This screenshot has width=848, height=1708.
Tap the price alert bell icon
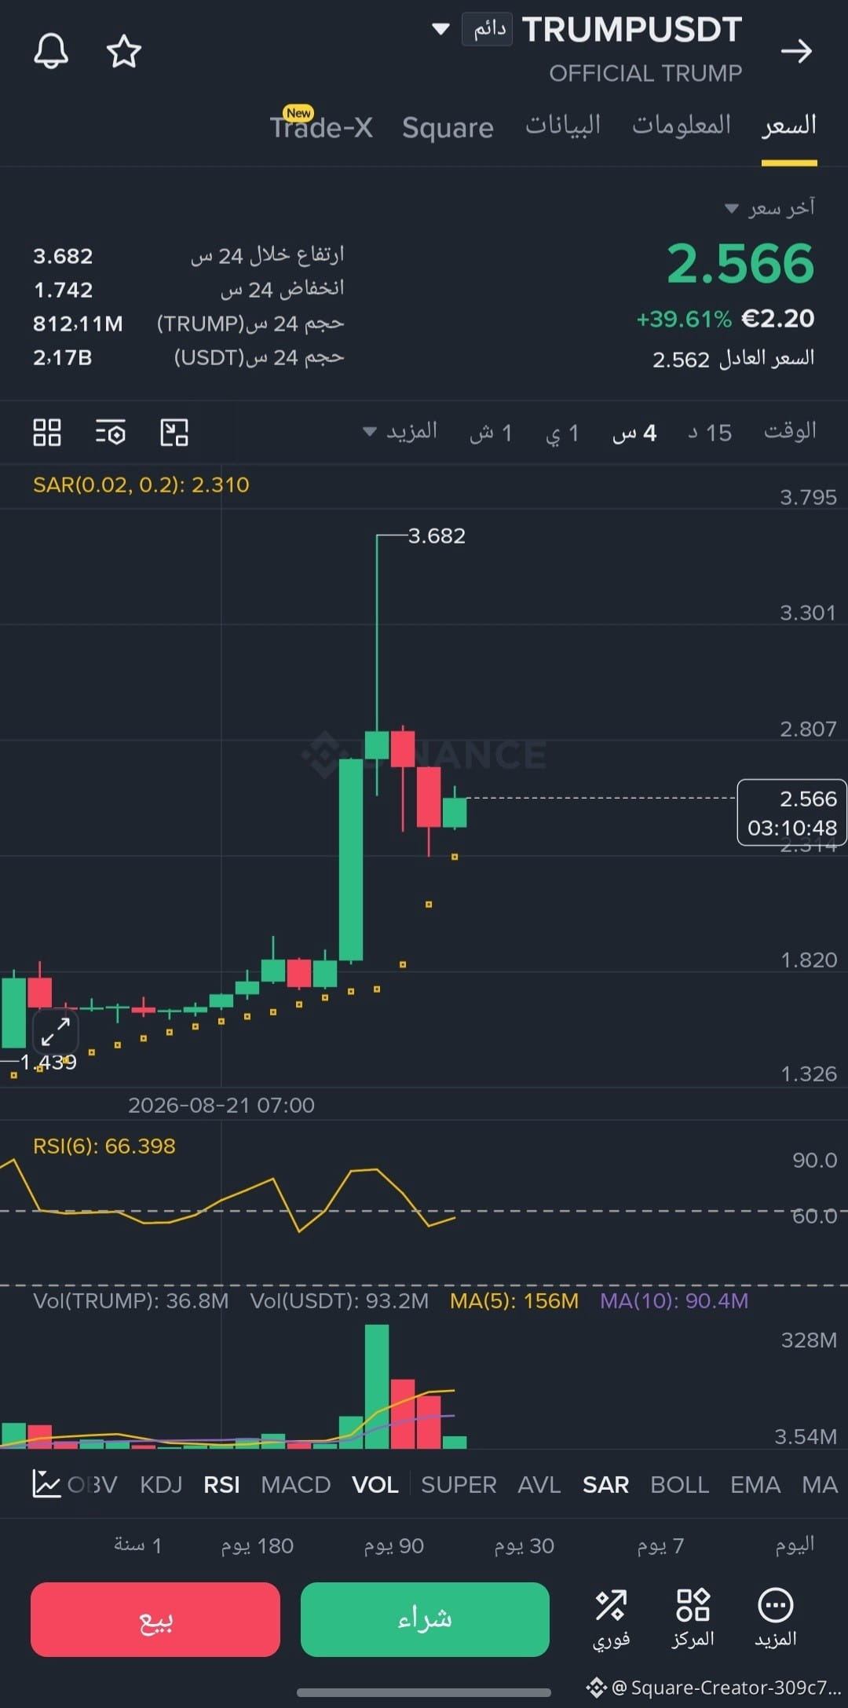(51, 51)
